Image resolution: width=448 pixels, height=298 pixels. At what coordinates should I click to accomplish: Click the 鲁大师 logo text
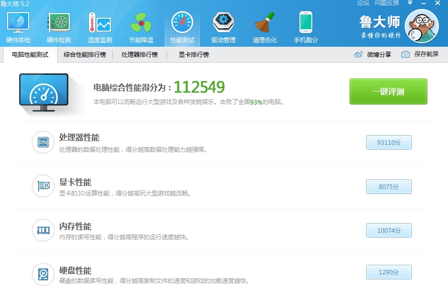click(380, 22)
